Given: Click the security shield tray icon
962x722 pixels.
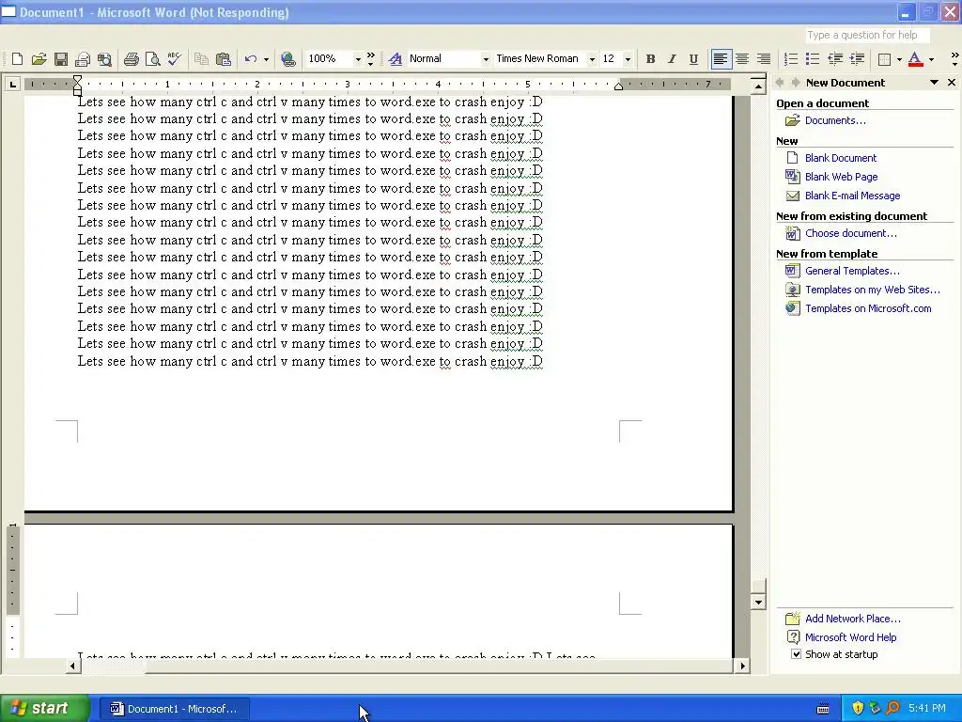Looking at the screenshot, I should [x=857, y=709].
